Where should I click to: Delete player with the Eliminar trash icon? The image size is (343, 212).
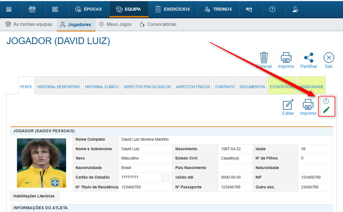click(264, 61)
